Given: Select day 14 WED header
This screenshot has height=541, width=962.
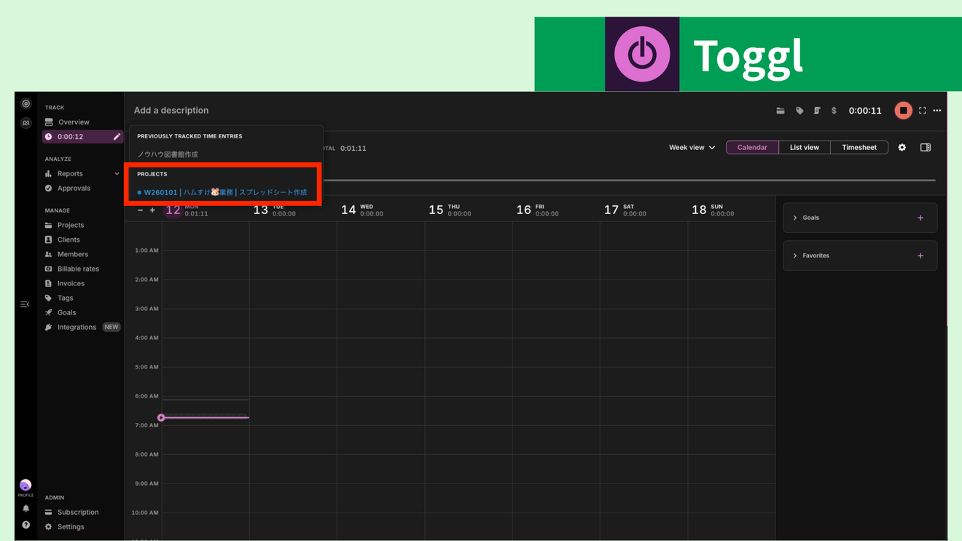Looking at the screenshot, I should (362, 210).
